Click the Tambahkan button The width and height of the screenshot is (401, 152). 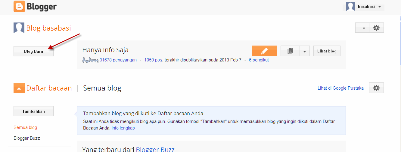(x=33, y=111)
